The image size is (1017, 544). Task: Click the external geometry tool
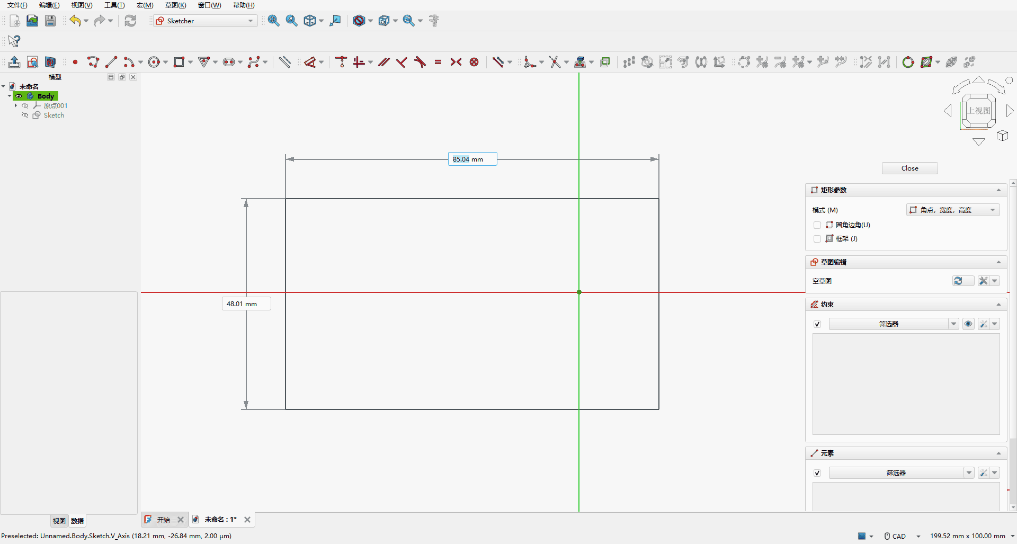(580, 62)
